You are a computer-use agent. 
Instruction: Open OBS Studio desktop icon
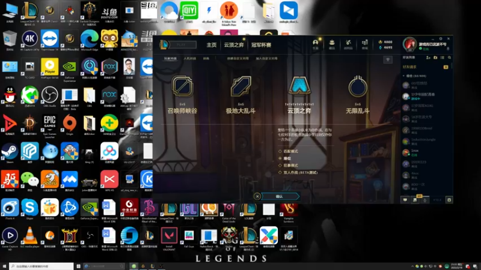pos(50,97)
